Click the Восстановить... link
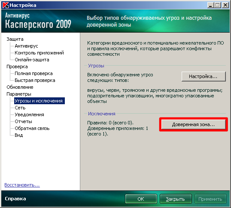 (22, 185)
